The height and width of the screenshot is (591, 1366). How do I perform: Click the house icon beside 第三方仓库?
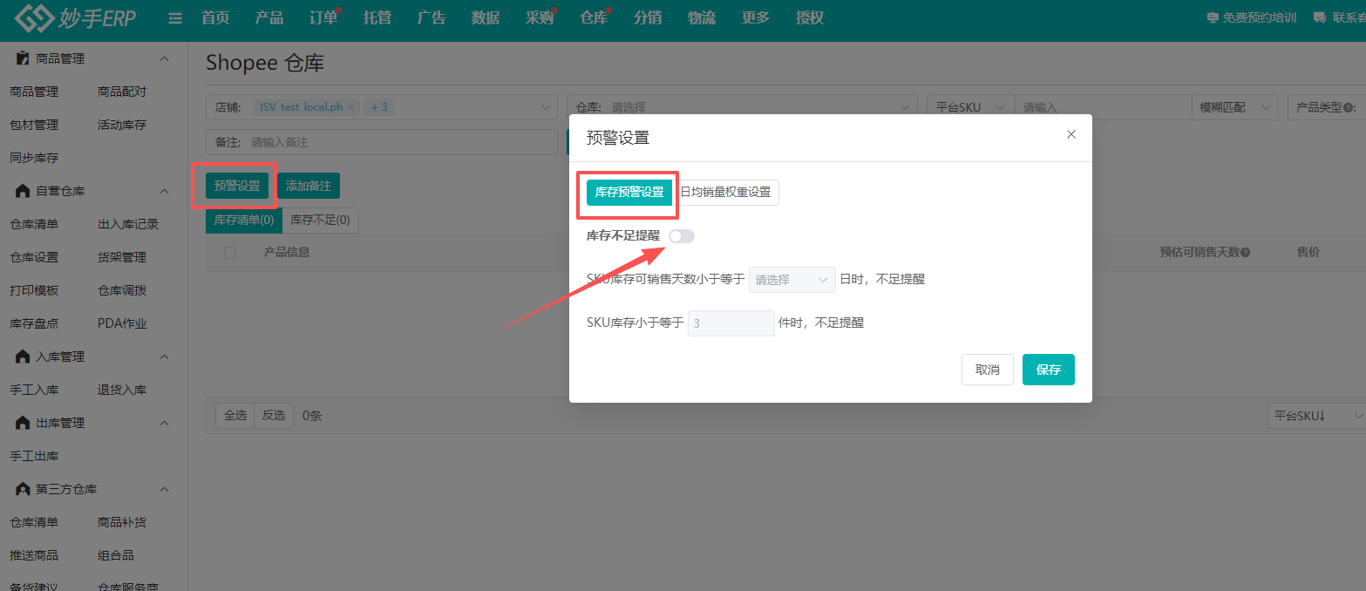point(24,489)
